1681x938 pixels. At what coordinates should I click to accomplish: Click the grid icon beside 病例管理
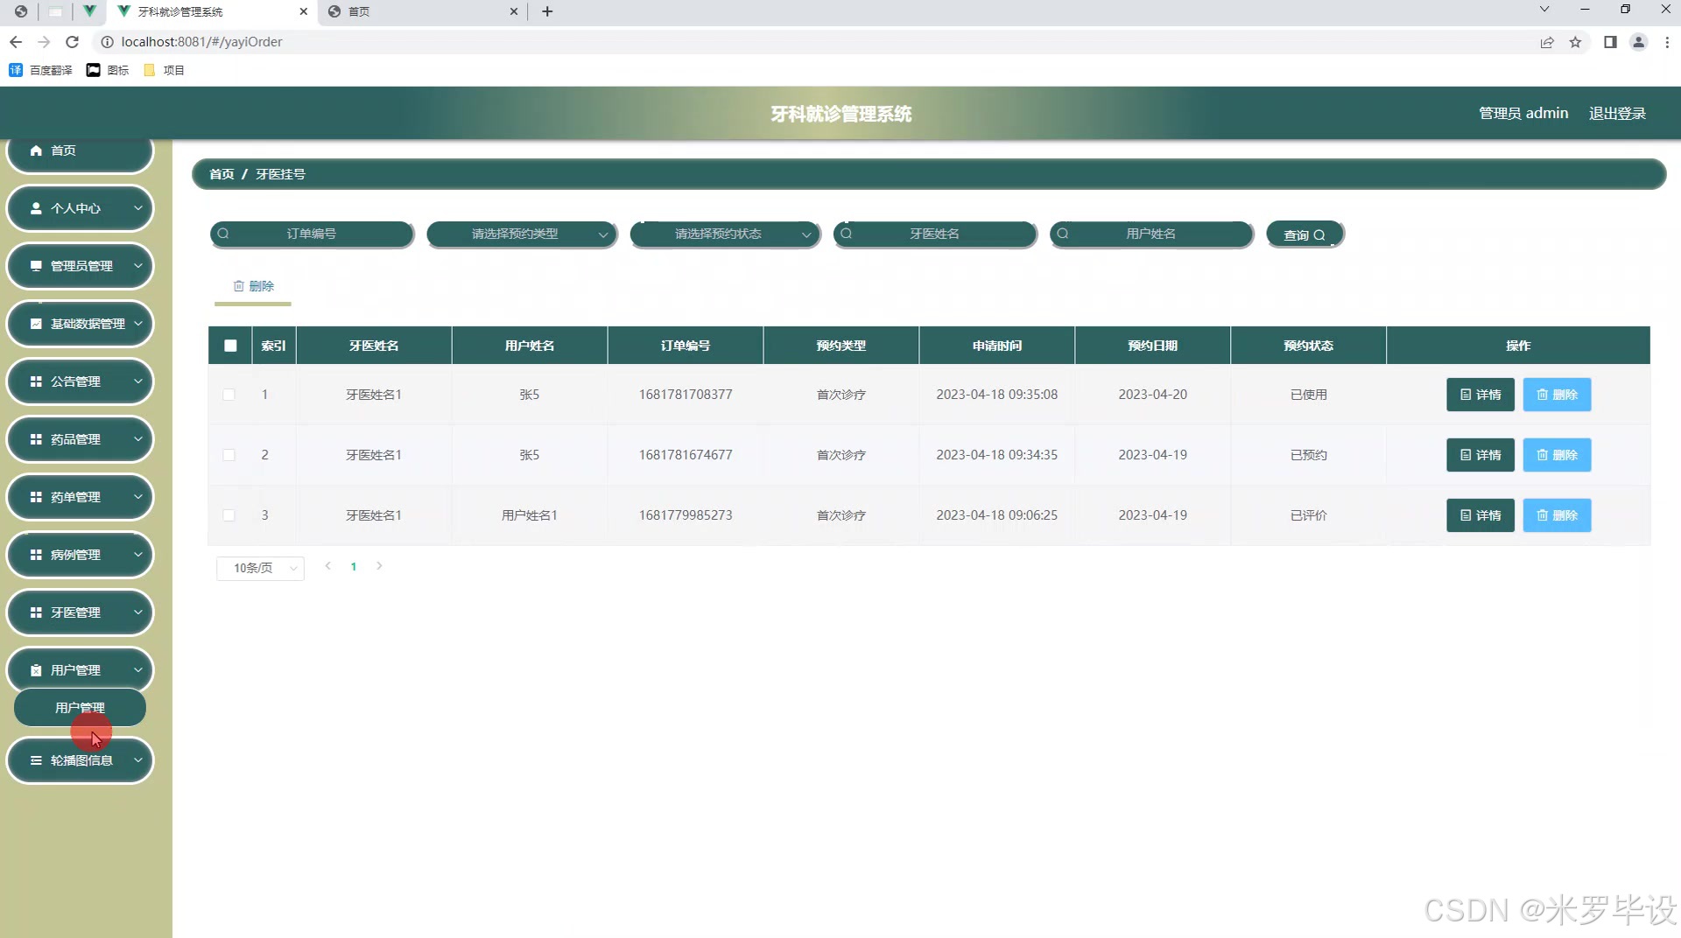click(36, 555)
